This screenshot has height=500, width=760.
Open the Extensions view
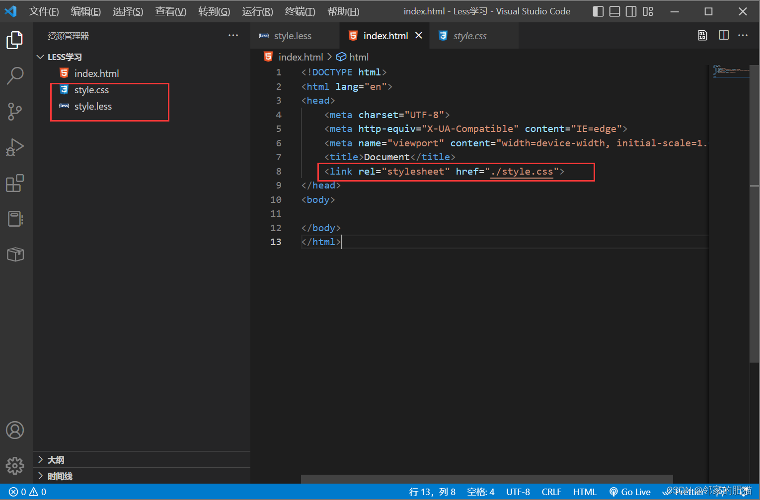(x=15, y=183)
